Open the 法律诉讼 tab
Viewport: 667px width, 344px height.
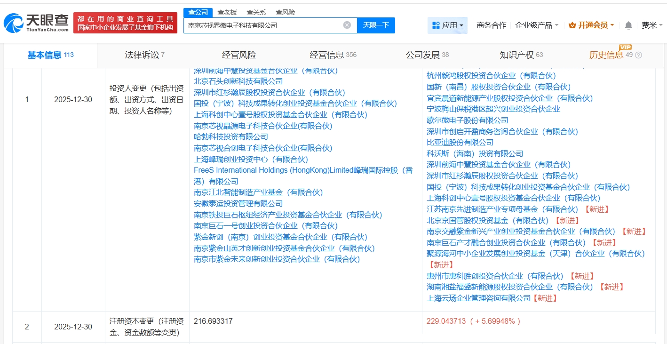point(144,55)
